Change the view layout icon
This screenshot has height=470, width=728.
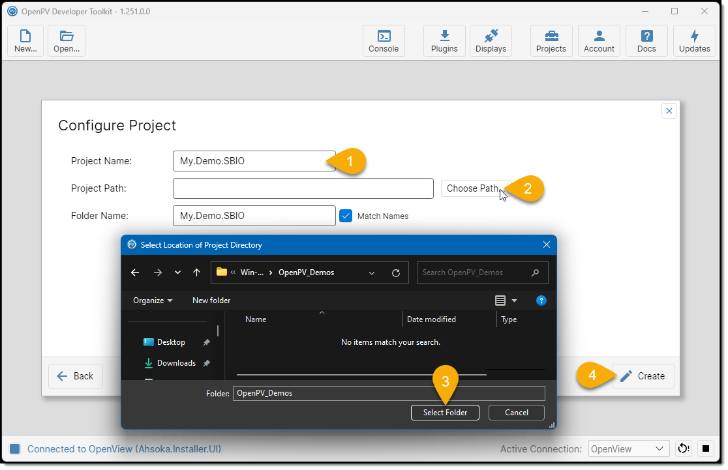500,301
